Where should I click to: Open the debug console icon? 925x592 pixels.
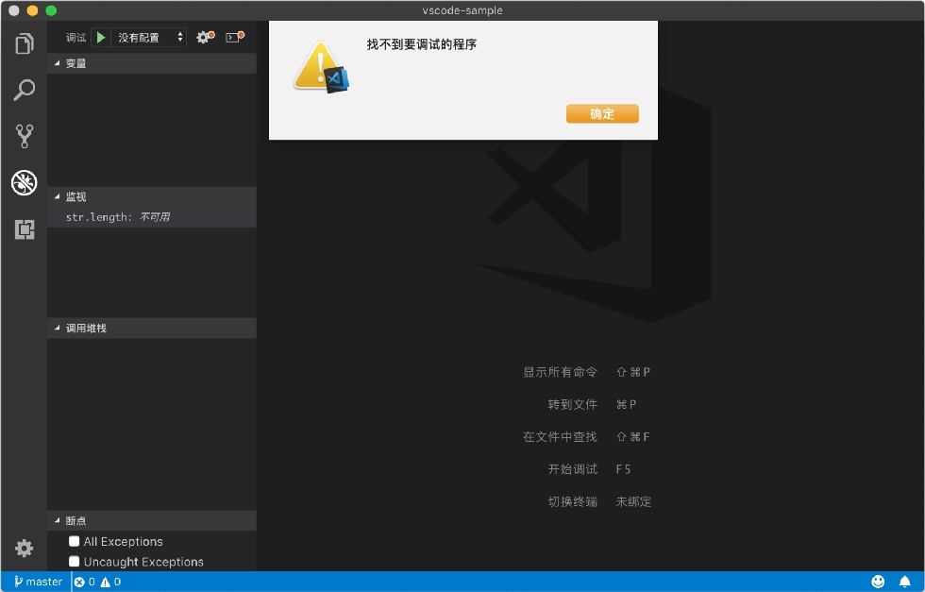(235, 37)
